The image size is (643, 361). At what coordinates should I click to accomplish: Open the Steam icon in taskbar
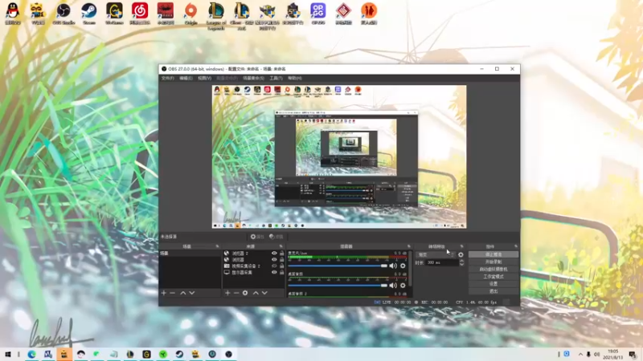tap(179, 354)
